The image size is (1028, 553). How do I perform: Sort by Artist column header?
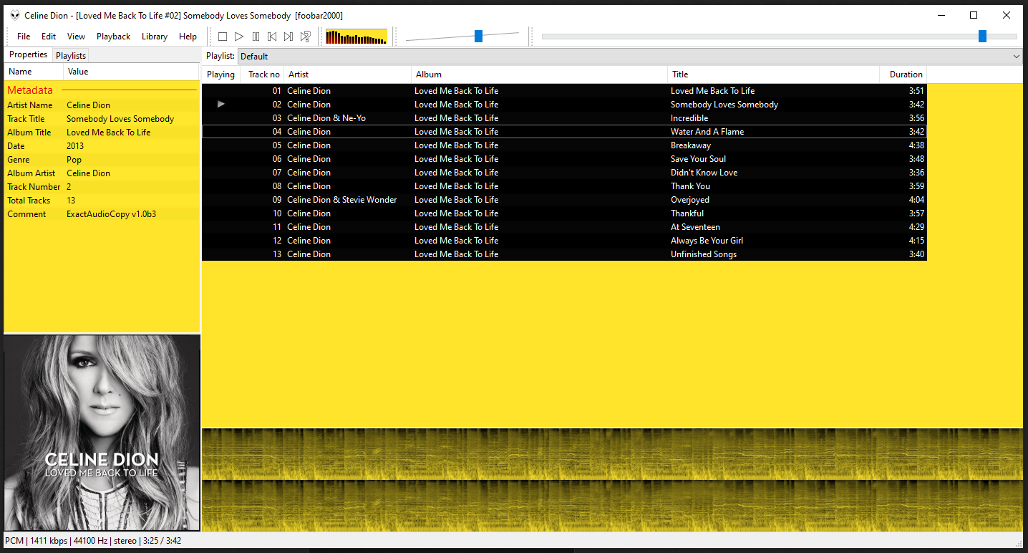point(348,74)
